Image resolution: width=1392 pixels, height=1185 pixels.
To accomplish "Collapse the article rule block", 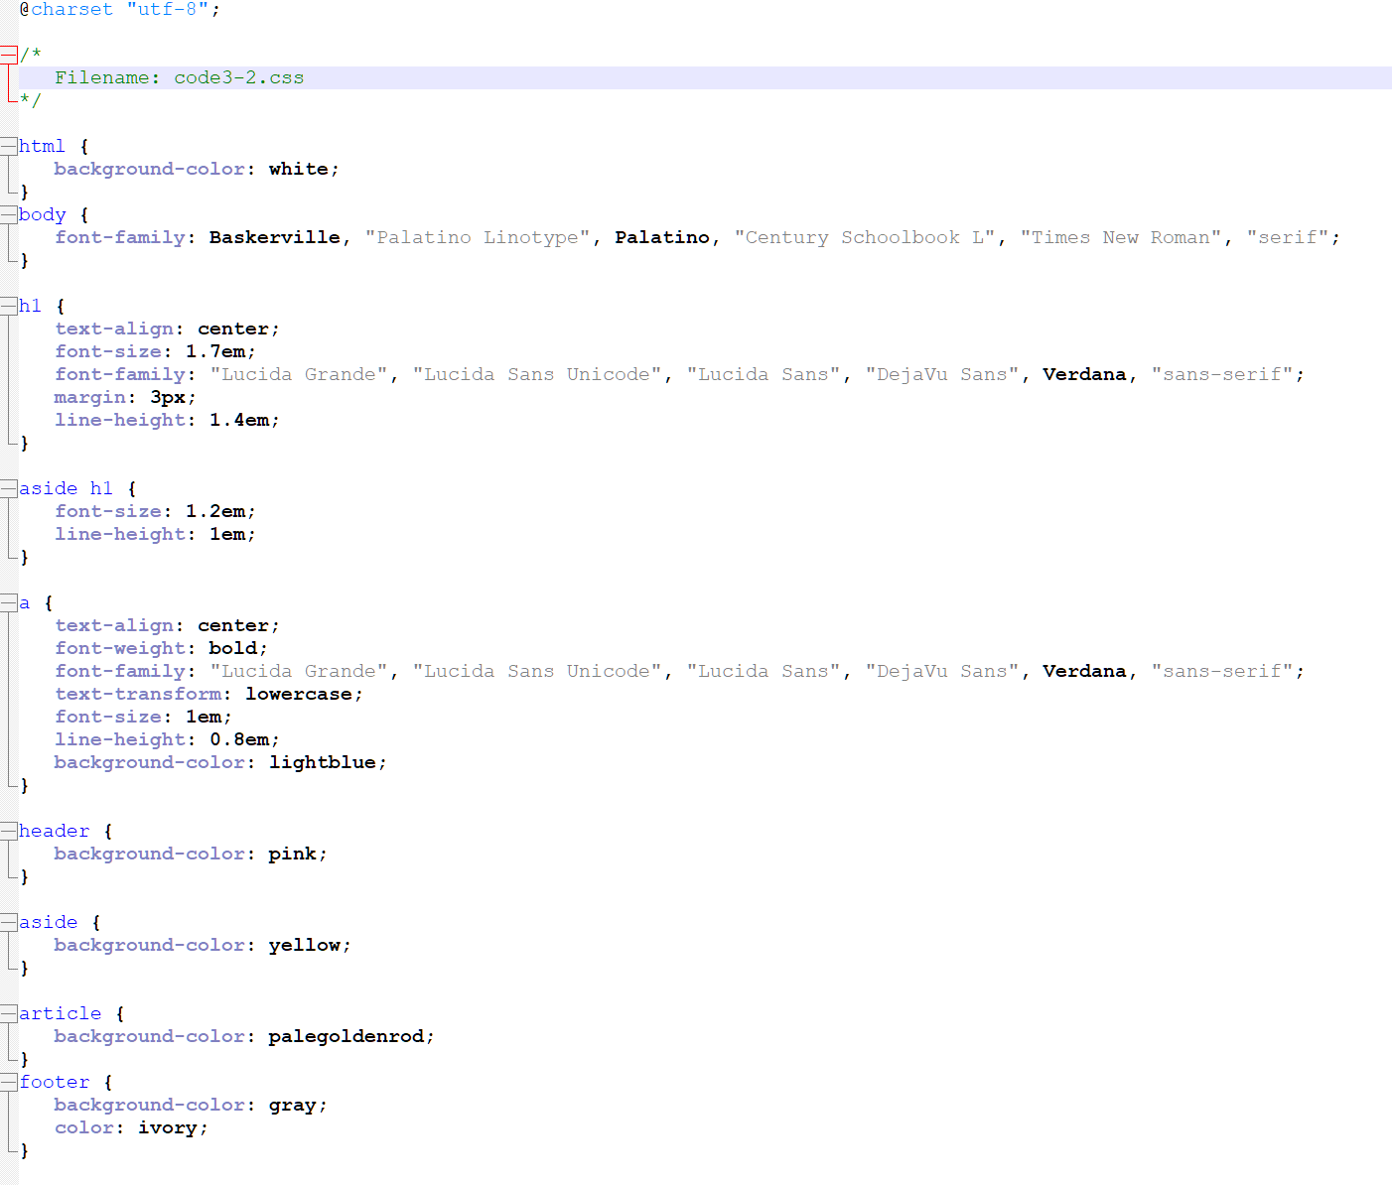I will point(8,1012).
